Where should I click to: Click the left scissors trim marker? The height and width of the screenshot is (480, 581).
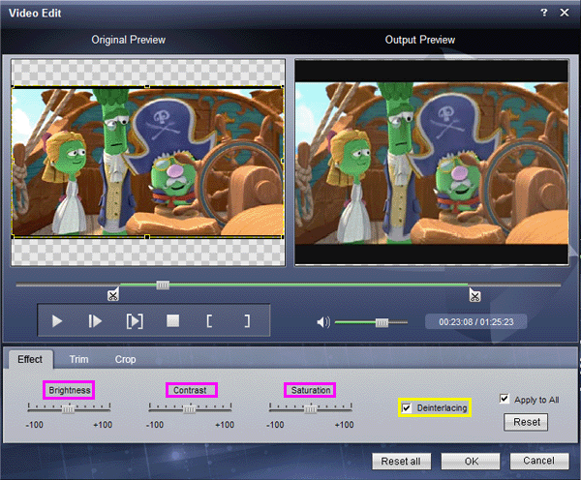(x=113, y=295)
